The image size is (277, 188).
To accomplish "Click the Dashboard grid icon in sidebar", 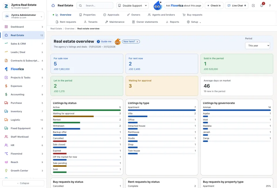I will point(6,27).
